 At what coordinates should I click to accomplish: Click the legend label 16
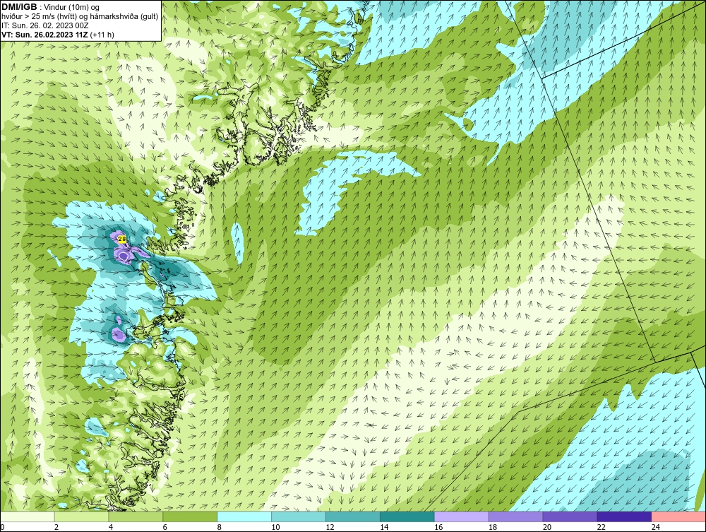(438, 527)
